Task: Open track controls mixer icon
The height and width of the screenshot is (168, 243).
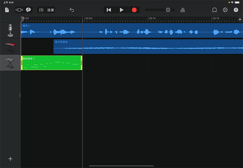Action: (x=41, y=10)
